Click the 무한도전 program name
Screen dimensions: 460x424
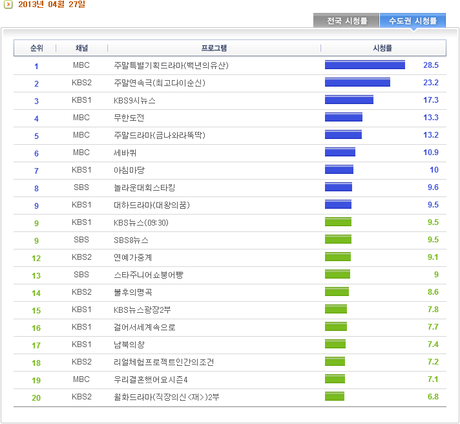click(x=129, y=118)
